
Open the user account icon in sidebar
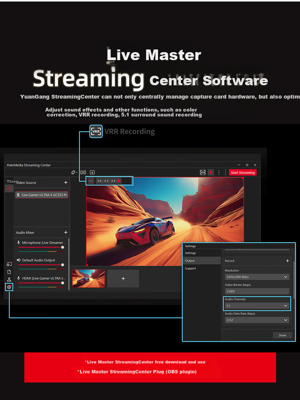point(9,280)
